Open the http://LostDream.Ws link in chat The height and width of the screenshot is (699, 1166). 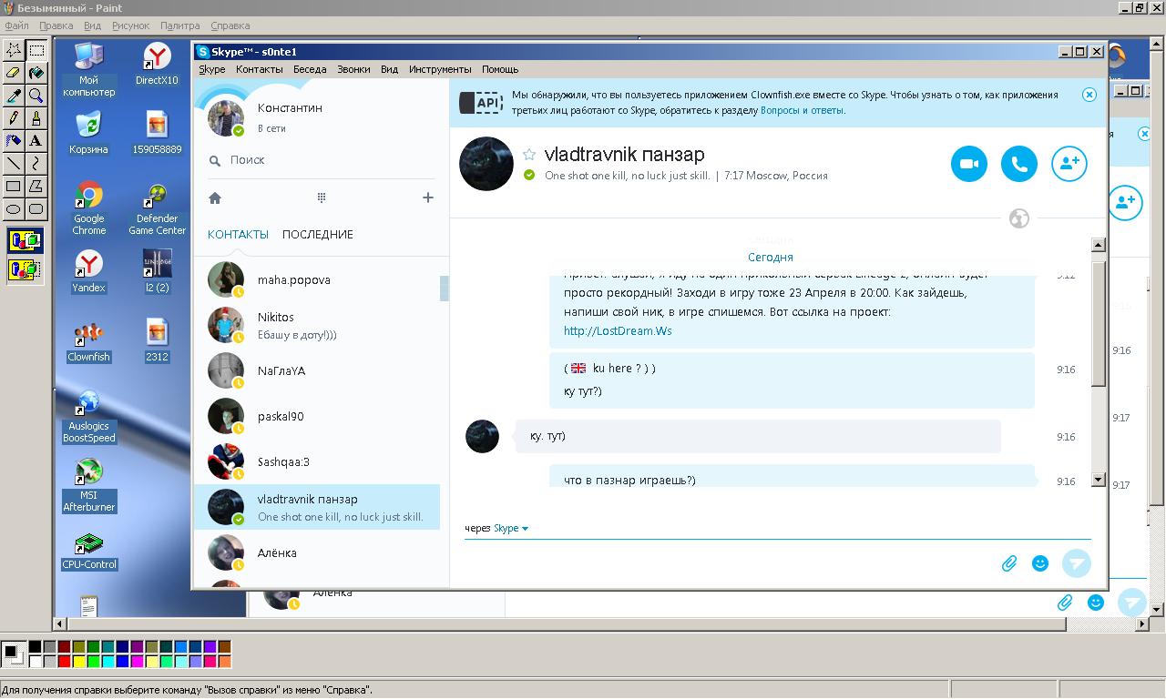pyautogui.click(x=618, y=330)
